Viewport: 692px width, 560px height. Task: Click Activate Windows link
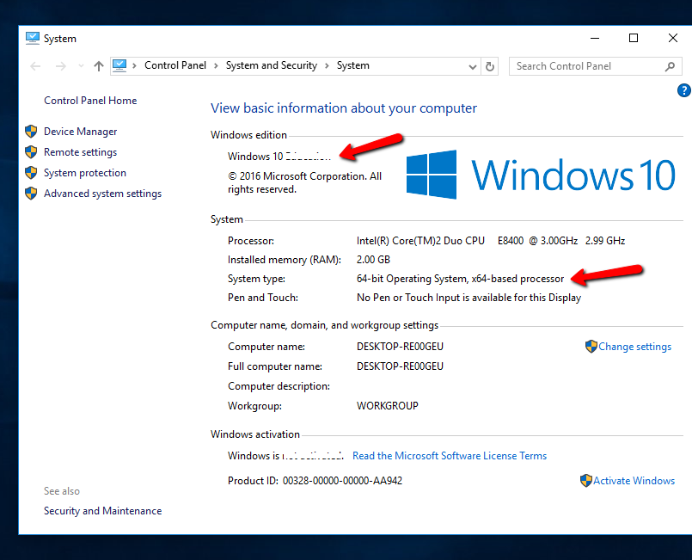pyautogui.click(x=634, y=481)
